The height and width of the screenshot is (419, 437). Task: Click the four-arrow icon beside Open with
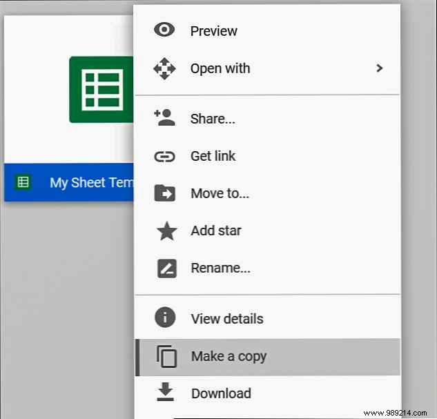[x=164, y=68]
